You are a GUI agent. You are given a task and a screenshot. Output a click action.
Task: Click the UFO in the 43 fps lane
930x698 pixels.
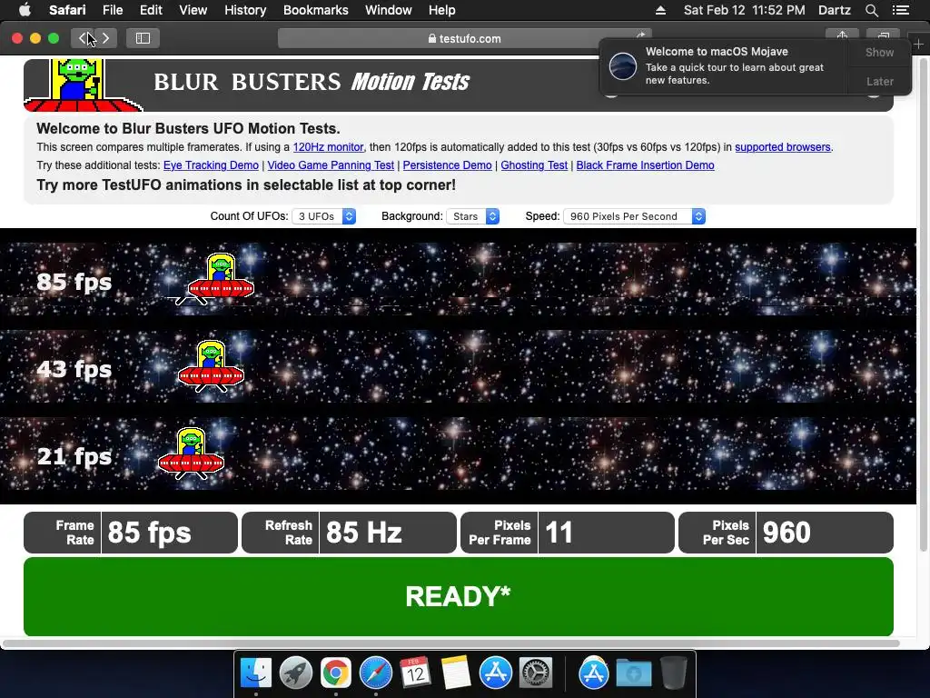211,366
